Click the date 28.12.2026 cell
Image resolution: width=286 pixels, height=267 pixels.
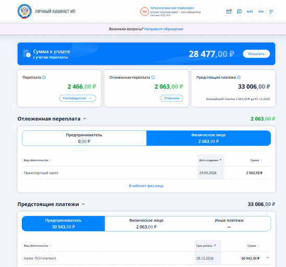point(205,258)
